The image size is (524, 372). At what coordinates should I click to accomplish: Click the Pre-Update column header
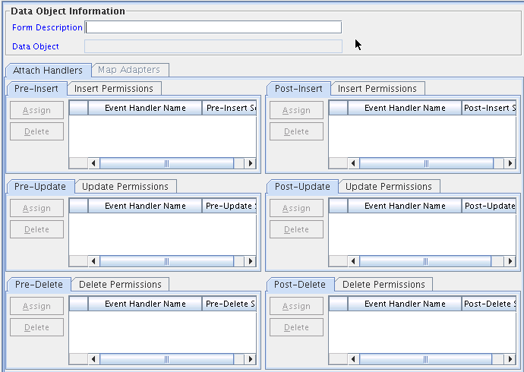pos(229,206)
